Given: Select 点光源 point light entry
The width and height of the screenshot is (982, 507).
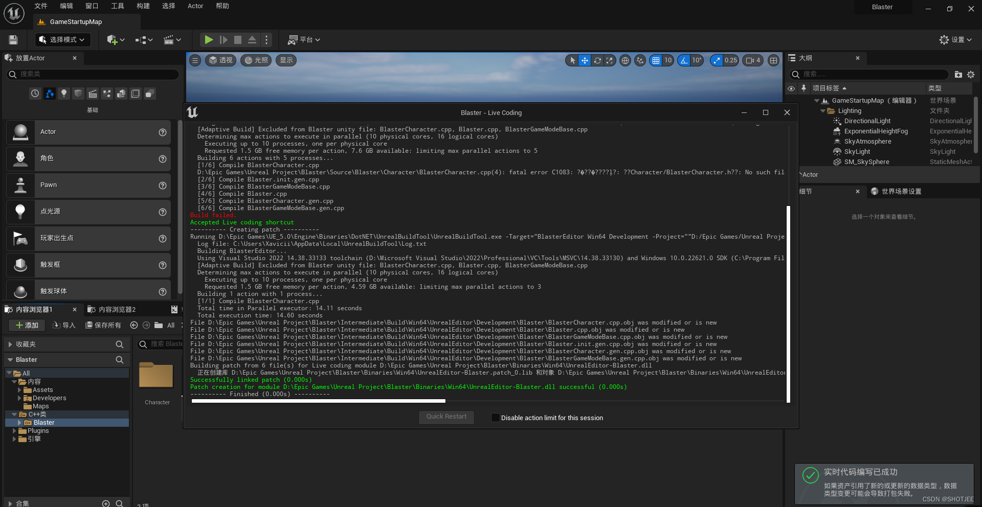Looking at the screenshot, I should (x=88, y=212).
